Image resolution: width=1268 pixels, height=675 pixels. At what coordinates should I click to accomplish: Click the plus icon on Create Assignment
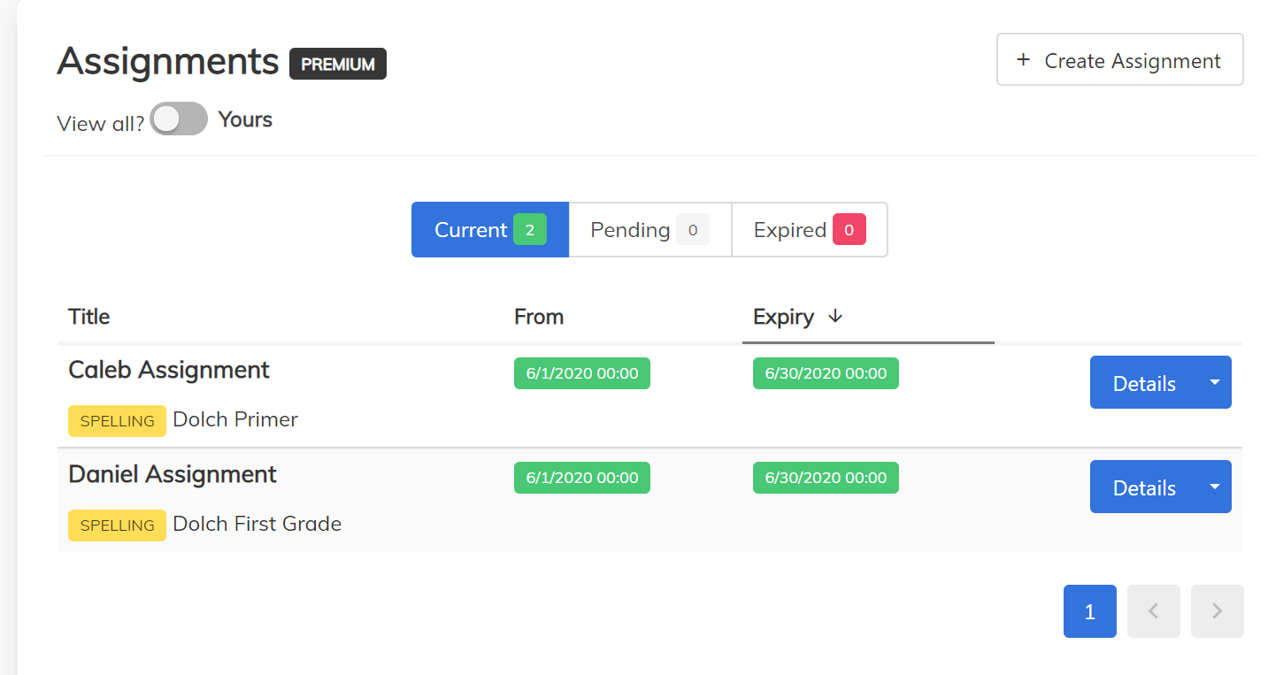tap(1023, 60)
